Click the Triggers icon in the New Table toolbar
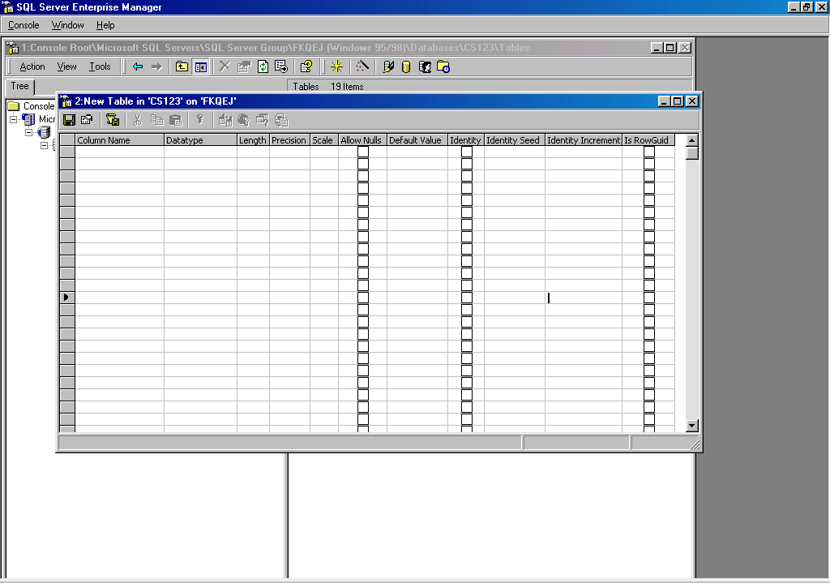This screenshot has width=830, height=583. (225, 120)
